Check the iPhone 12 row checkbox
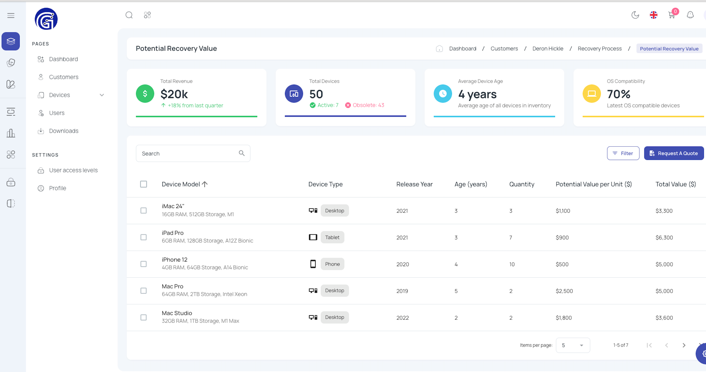706x372 pixels. tap(143, 264)
